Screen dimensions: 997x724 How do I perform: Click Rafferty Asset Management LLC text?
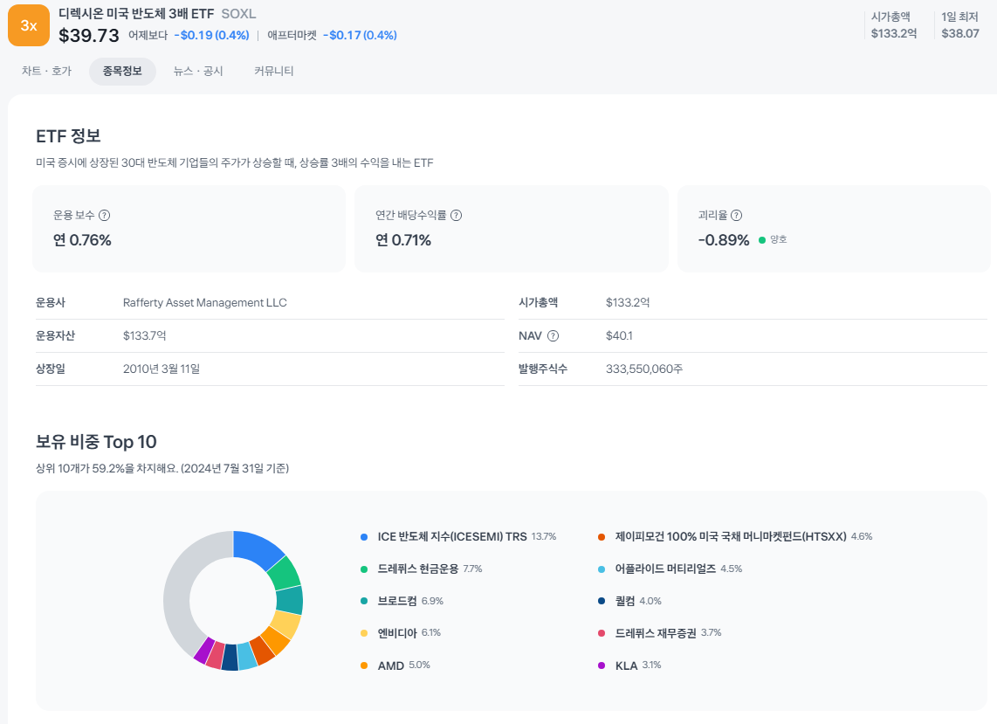205,303
